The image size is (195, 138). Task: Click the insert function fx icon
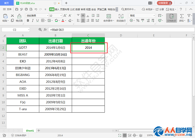[45, 30]
